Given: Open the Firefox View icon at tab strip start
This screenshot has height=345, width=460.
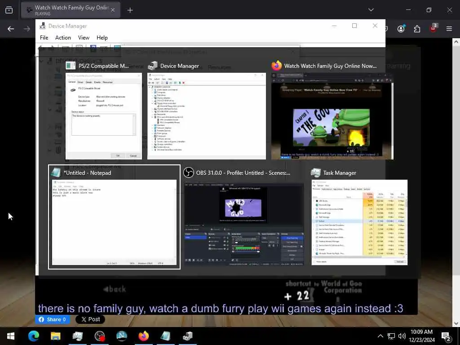Looking at the screenshot, I should point(9,10).
